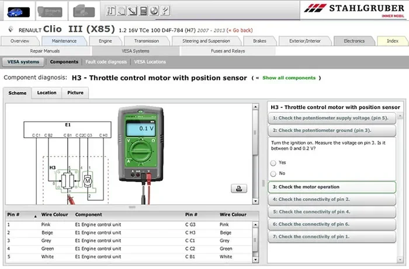Viewport: 409px width, 269px height.
Task: Open the calculator tool
Action: coord(144,11)
